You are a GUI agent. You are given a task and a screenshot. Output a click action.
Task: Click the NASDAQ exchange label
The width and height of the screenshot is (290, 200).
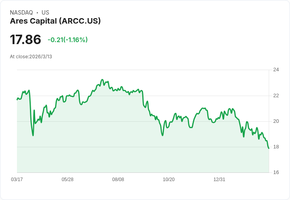(x=21, y=13)
